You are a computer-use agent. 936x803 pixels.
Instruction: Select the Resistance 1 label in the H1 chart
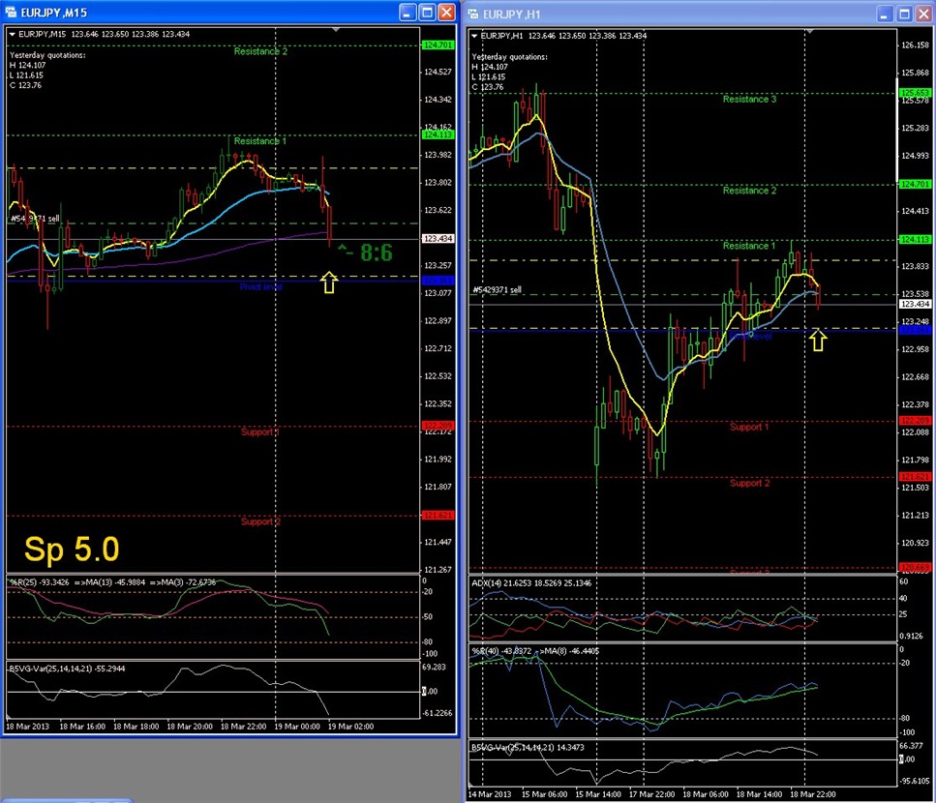tap(748, 246)
